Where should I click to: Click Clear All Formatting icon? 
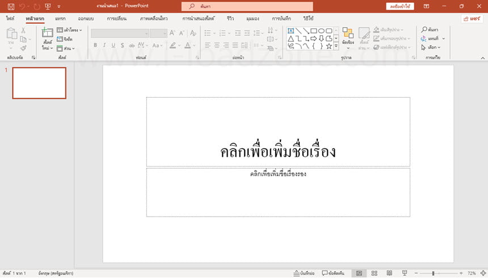[x=193, y=33]
